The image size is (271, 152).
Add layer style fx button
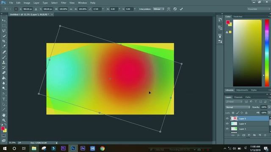[238, 135]
